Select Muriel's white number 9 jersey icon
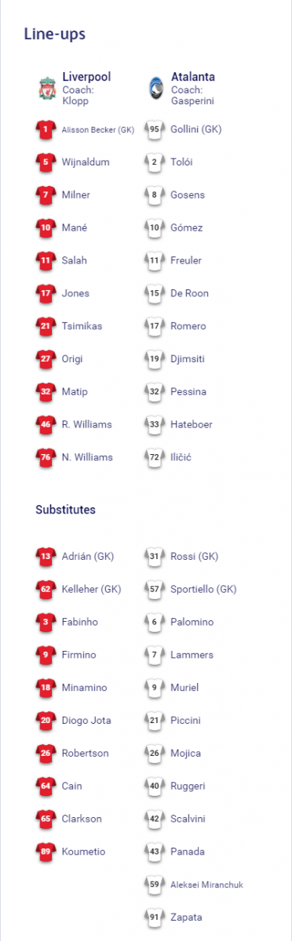This screenshot has height=941, width=292. point(155,688)
